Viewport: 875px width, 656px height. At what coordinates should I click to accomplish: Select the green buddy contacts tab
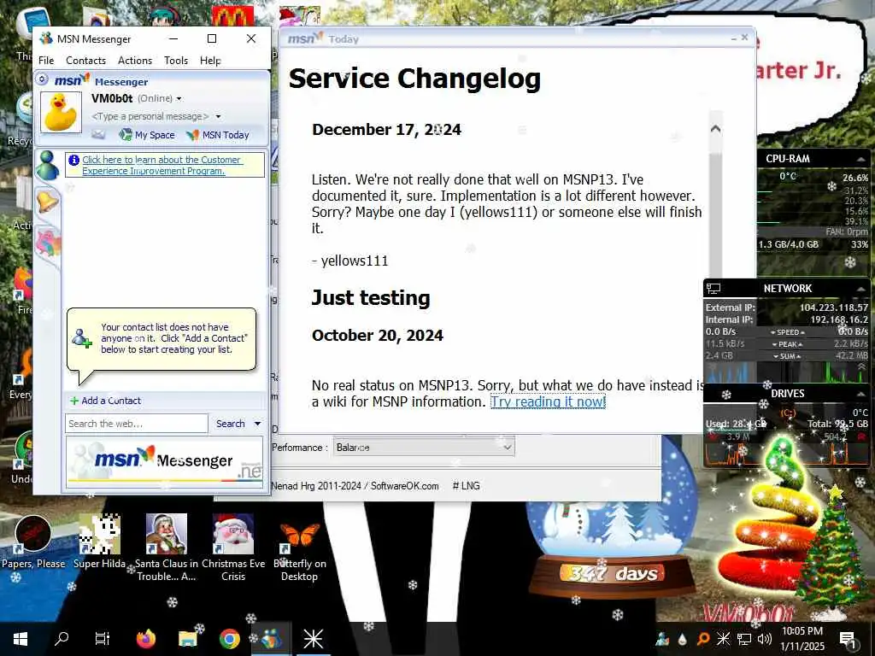[48, 166]
